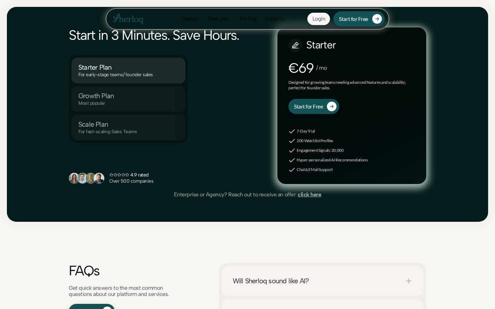Click Start for Free in the navbar

point(359,19)
